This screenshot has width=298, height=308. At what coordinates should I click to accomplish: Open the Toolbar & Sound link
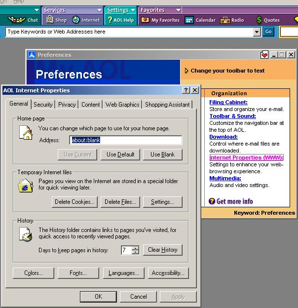[x=233, y=116]
